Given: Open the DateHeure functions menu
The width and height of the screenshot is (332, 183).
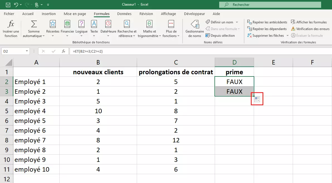Looking at the screenshot, I should tap(108, 29).
